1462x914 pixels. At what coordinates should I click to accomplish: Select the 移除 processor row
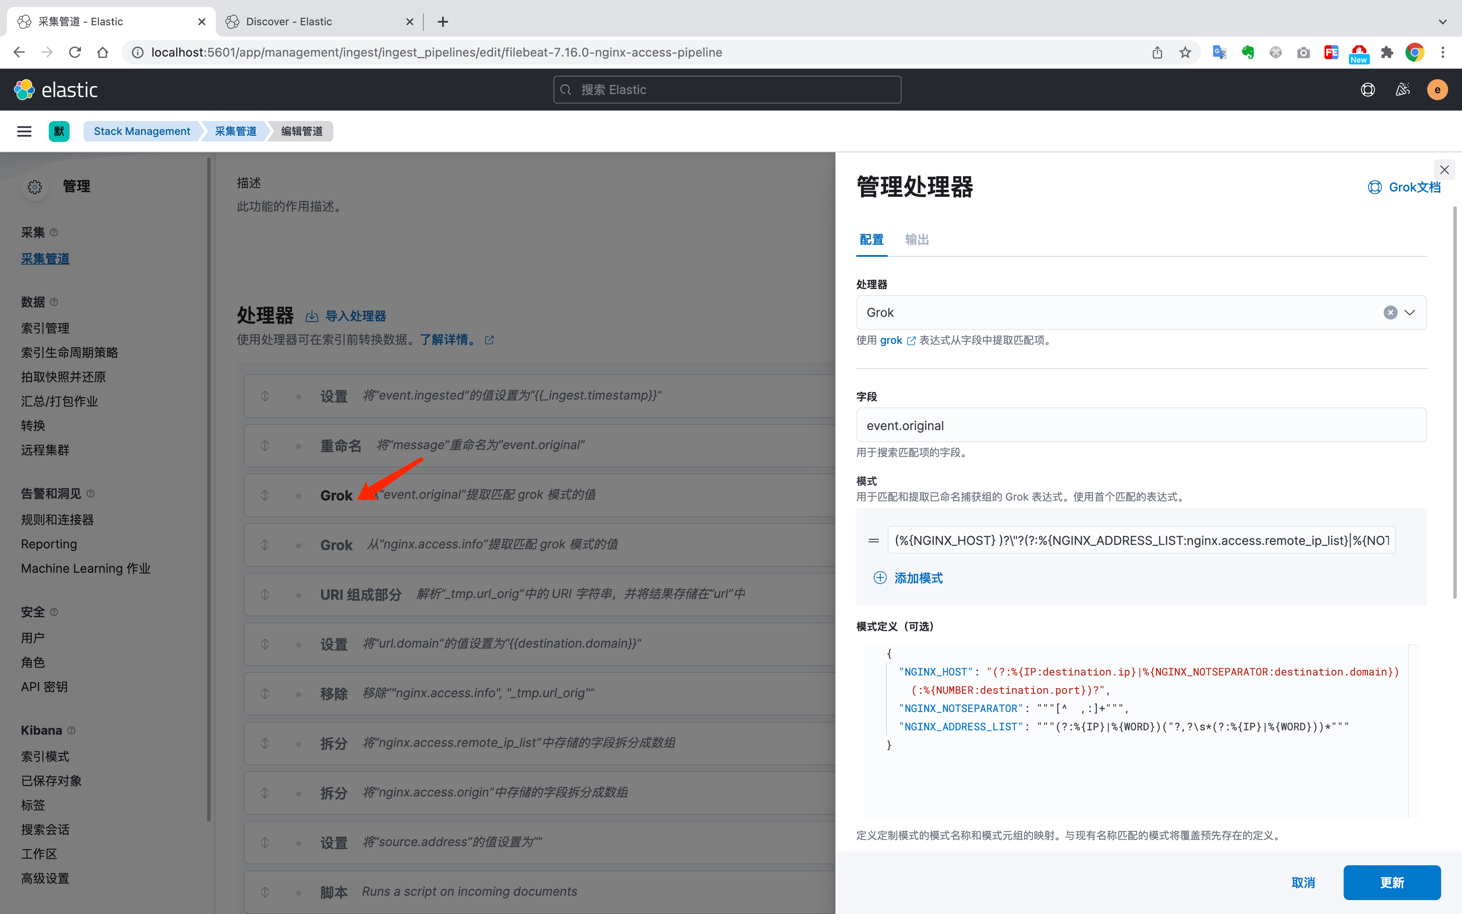coord(540,693)
